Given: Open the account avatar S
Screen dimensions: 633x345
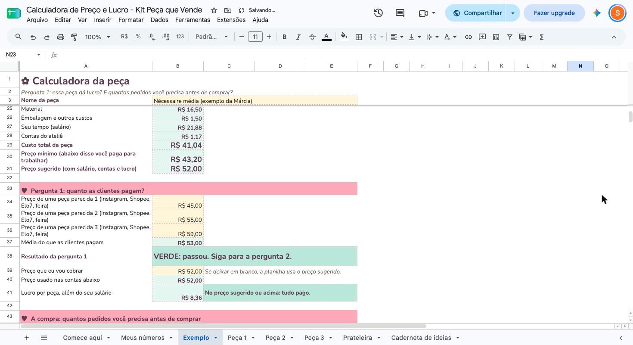Looking at the screenshot, I should click(x=617, y=13).
